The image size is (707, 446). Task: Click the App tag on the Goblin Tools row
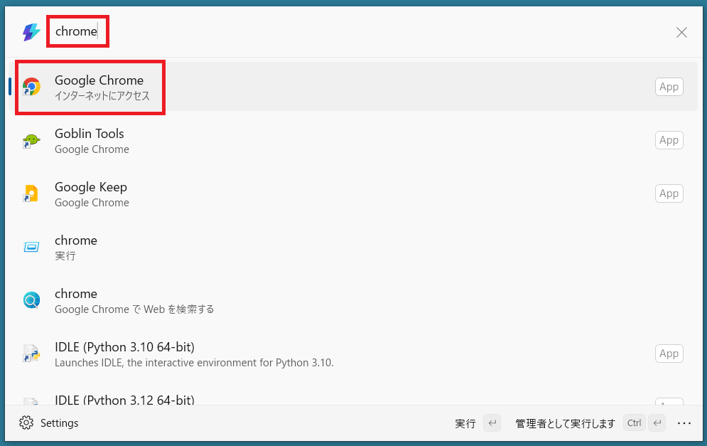[x=669, y=140]
